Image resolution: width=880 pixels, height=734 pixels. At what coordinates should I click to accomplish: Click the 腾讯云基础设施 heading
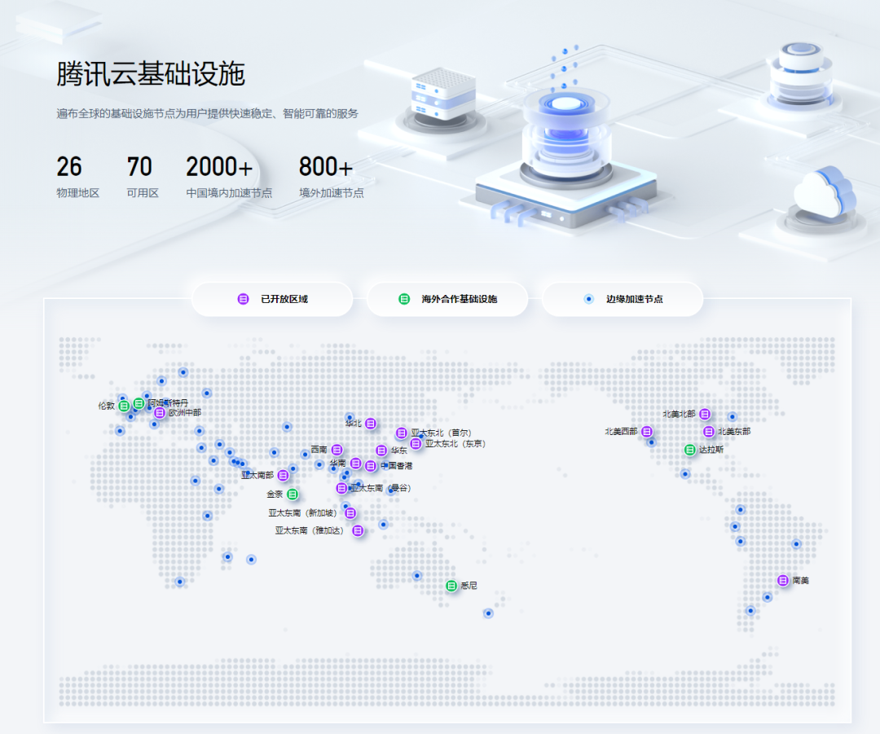coord(151,74)
